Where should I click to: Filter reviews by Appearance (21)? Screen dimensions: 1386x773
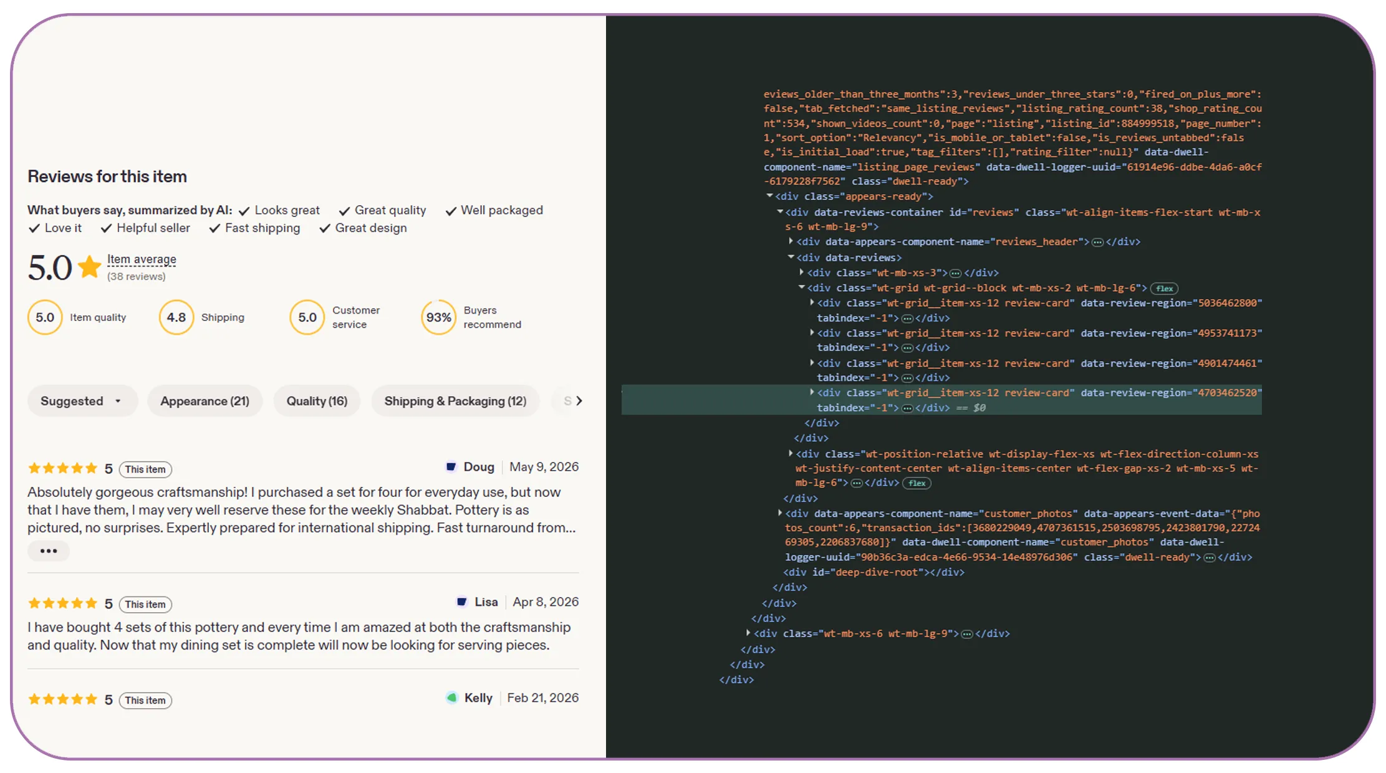(205, 401)
